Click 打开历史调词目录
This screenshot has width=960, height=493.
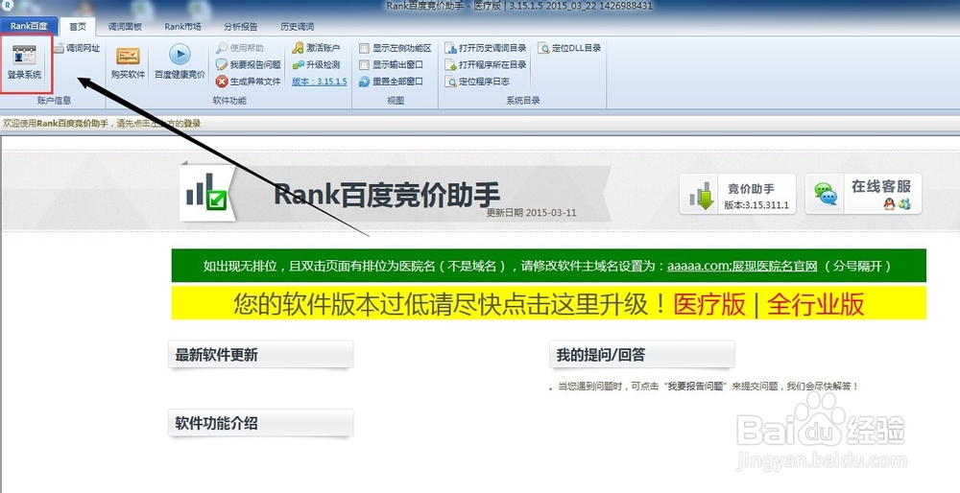click(x=486, y=48)
